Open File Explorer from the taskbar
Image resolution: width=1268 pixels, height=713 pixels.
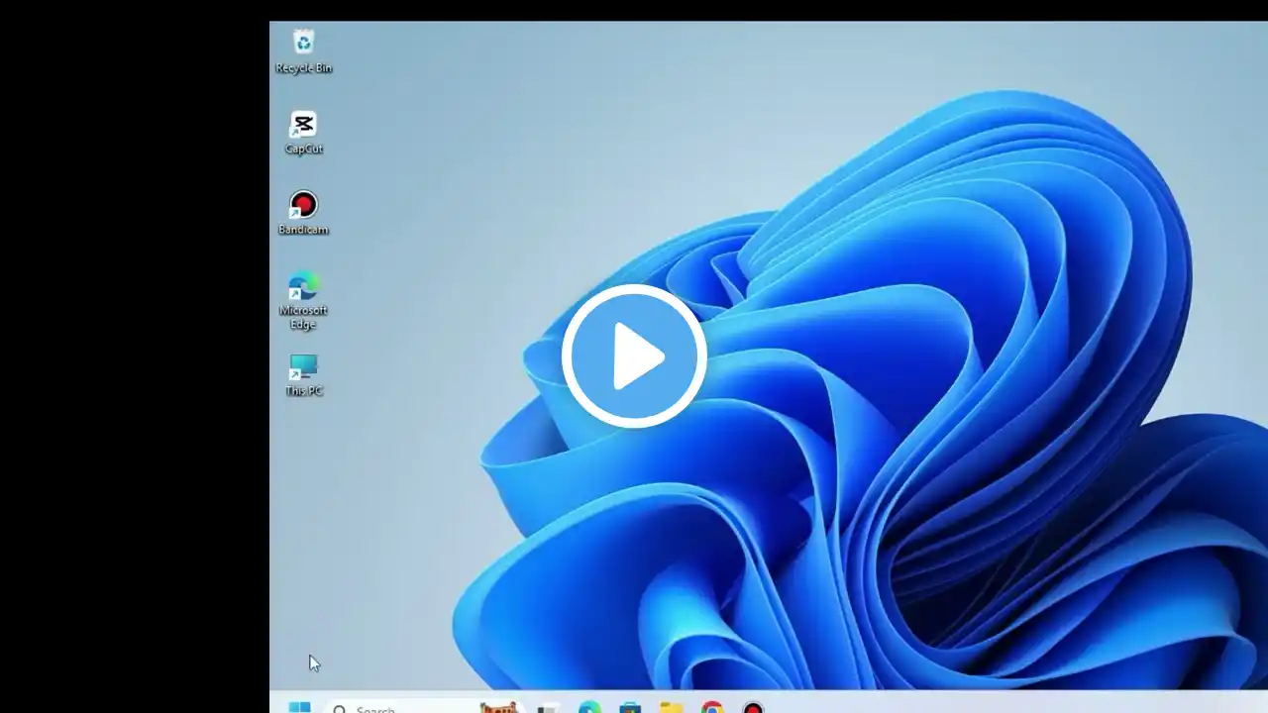672,707
